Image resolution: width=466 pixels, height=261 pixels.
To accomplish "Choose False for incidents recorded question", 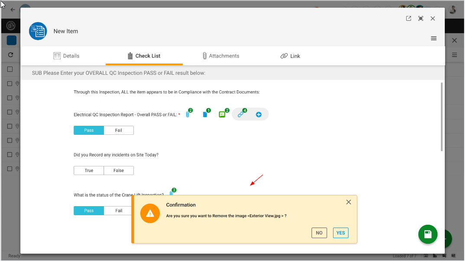I will click(x=119, y=171).
